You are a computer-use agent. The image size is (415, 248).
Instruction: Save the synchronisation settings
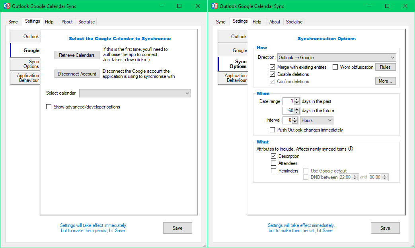coord(385,228)
